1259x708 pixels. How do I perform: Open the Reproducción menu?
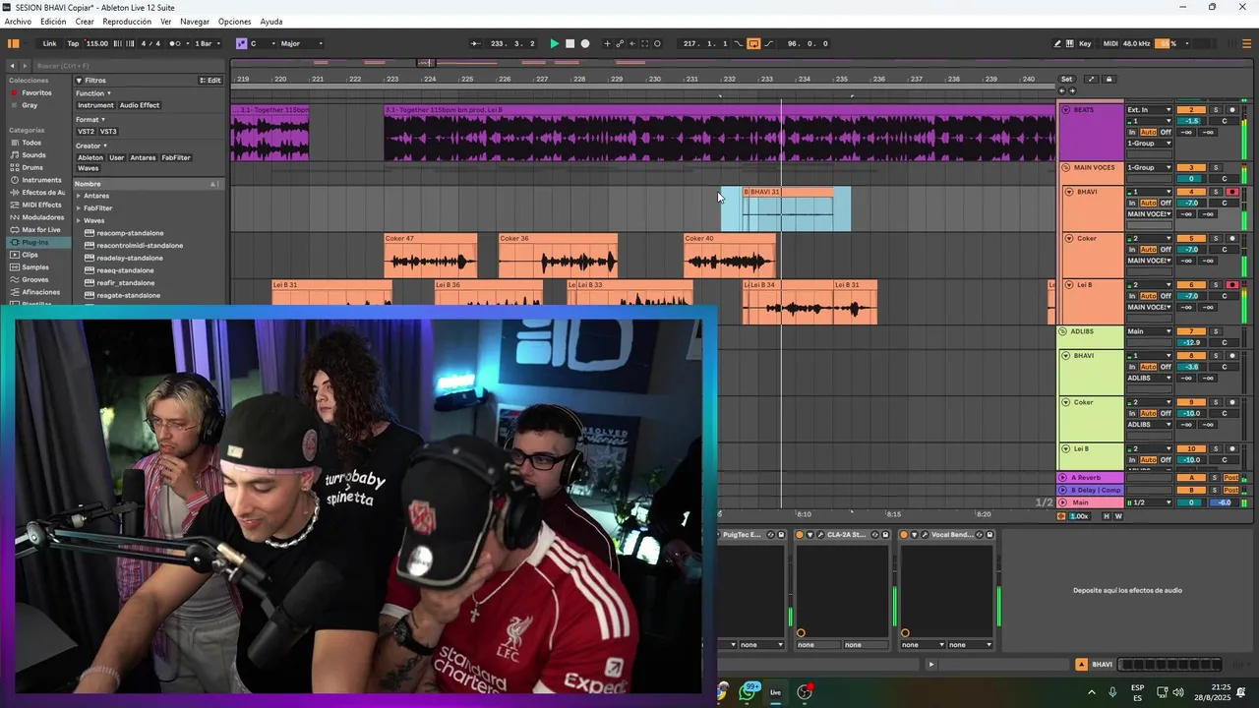(127, 21)
